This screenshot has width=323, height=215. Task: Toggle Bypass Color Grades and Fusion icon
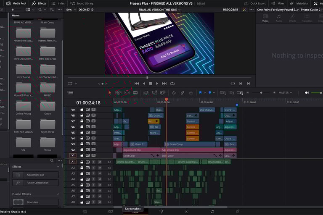[x=244, y=10]
